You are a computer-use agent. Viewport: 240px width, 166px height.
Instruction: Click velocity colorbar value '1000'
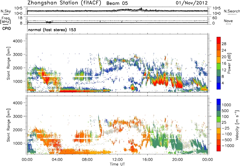(x=226, y=105)
